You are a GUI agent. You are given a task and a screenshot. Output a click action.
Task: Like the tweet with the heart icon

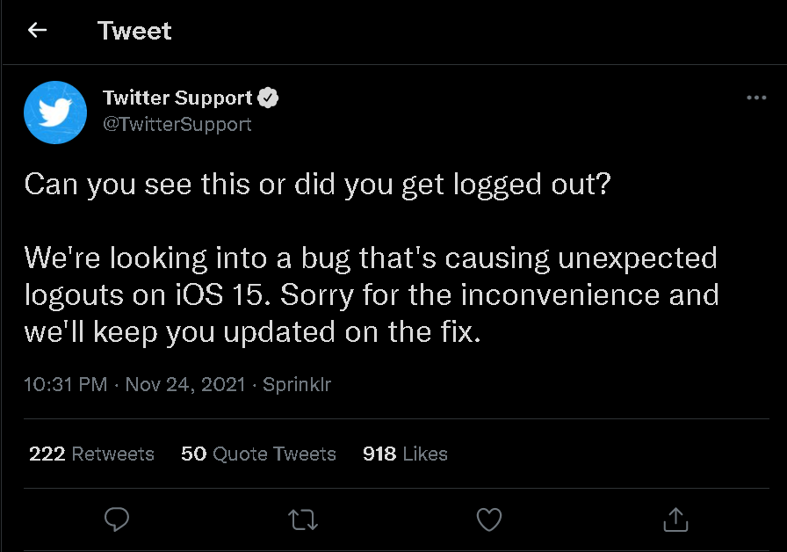coord(489,519)
